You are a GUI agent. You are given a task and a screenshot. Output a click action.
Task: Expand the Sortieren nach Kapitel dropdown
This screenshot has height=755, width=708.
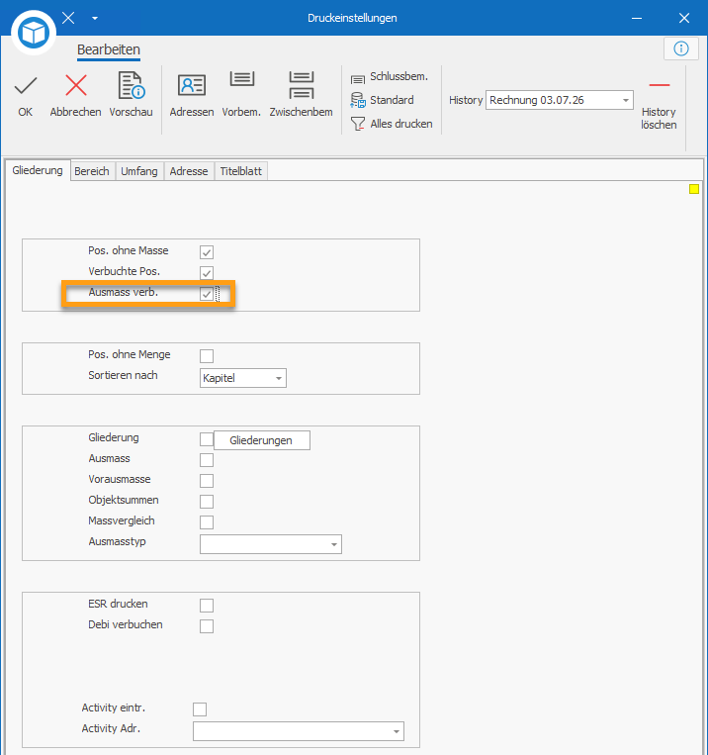pos(243,378)
